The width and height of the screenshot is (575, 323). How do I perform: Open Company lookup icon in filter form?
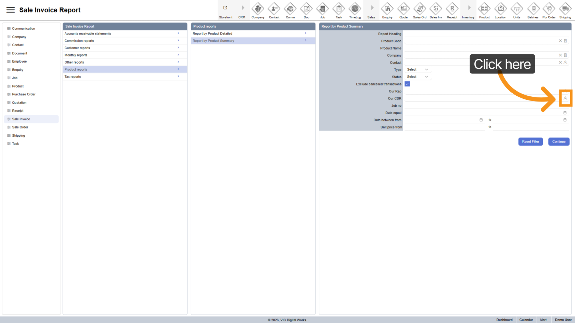click(565, 55)
